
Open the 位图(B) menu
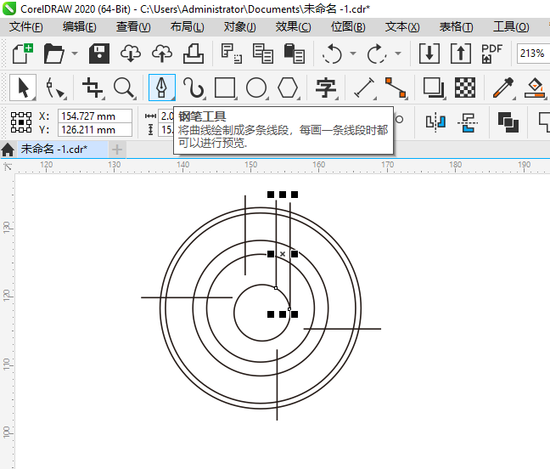pyautogui.click(x=348, y=26)
